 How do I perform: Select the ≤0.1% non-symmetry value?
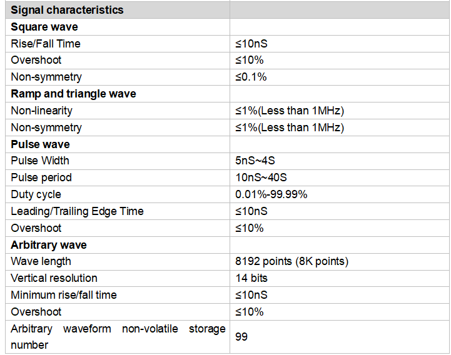pos(251,77)
